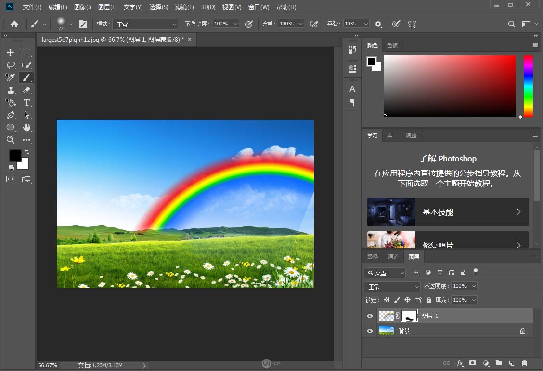This screenshot has height=371, width=543.
Task: Change screen mode button in toolbox
Action: pyautogui.click(x=26, y=179)
